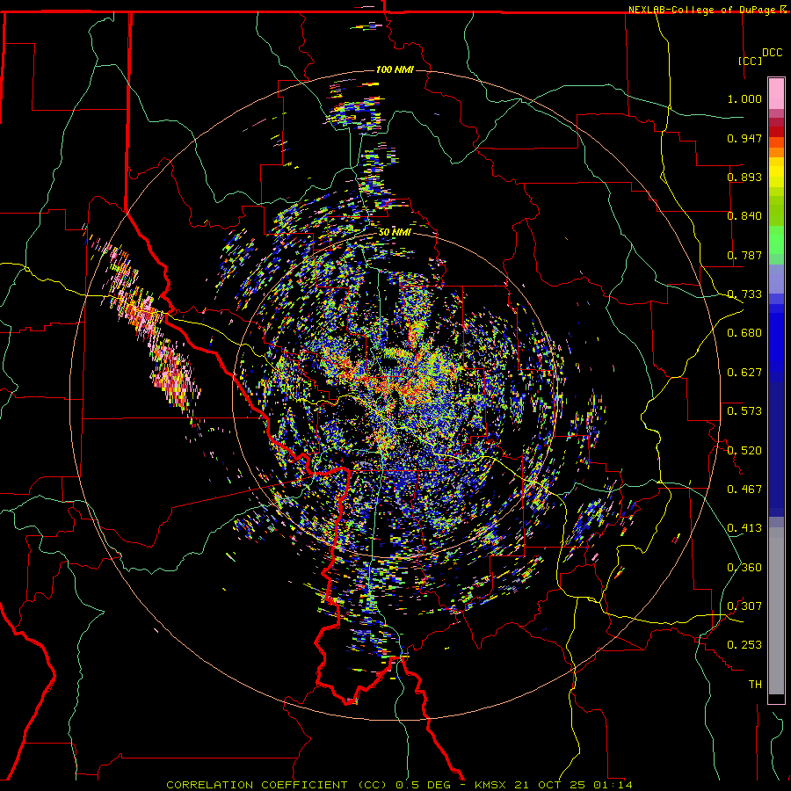This screenshot has width=791, height=791.
Task: Click the TH threshold label on the legend
Action: [755, 685]
